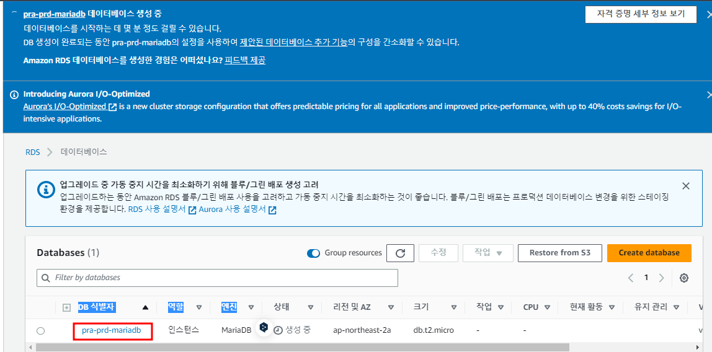Click the db.t2.micro size cell
Image resolution: width=712 pixels, height=352 pixels.
click(434, 331)
